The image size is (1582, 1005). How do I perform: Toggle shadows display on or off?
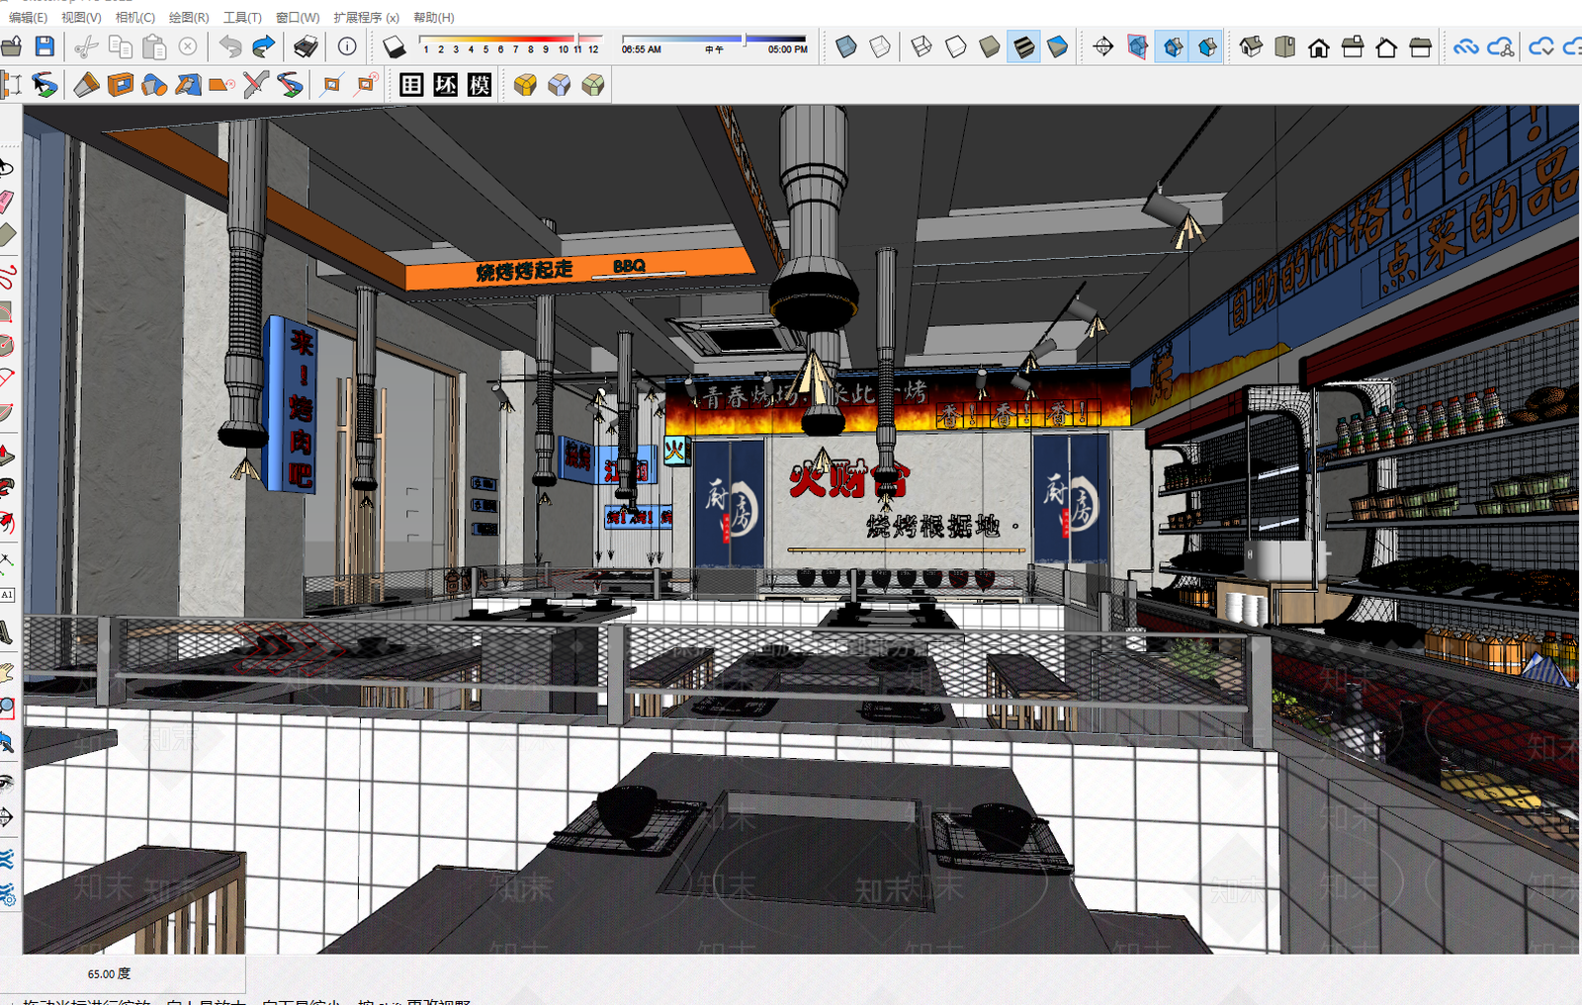point(395,46)
